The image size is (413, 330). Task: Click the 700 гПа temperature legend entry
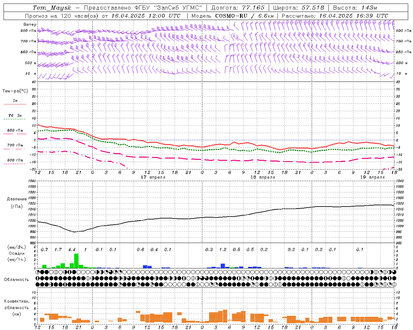[15, 145]
